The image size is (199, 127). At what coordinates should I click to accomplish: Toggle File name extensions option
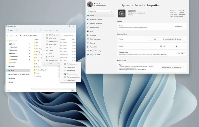pos(71,77)
